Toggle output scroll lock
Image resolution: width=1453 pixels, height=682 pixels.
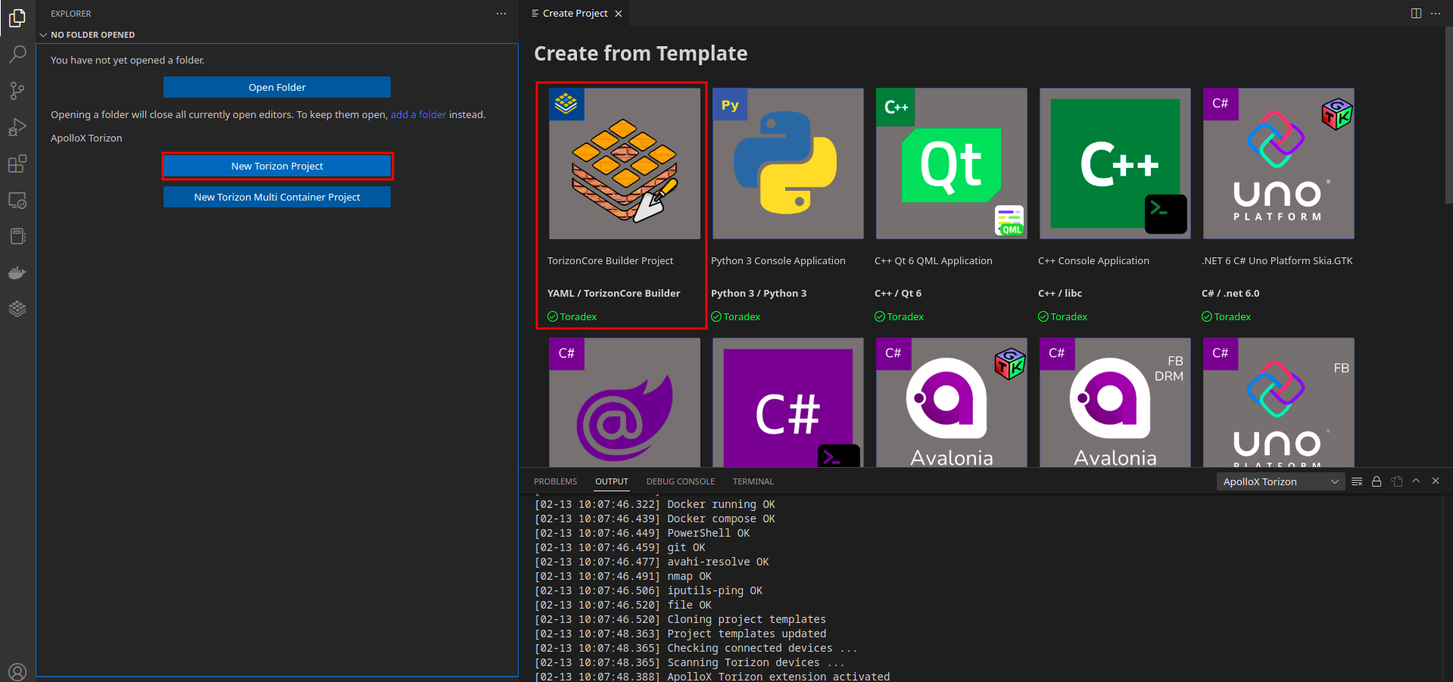pyautogui.click(x=1377, y=481)
